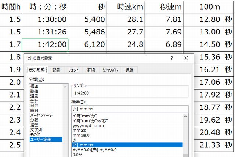Select 数値 category
235x157 pixels.
(46, 91)
